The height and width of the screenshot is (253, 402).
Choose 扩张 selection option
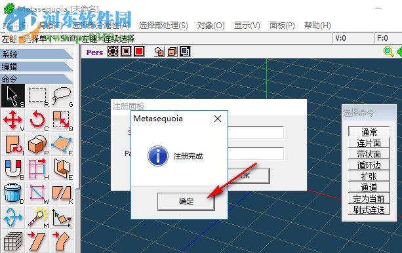369,176
